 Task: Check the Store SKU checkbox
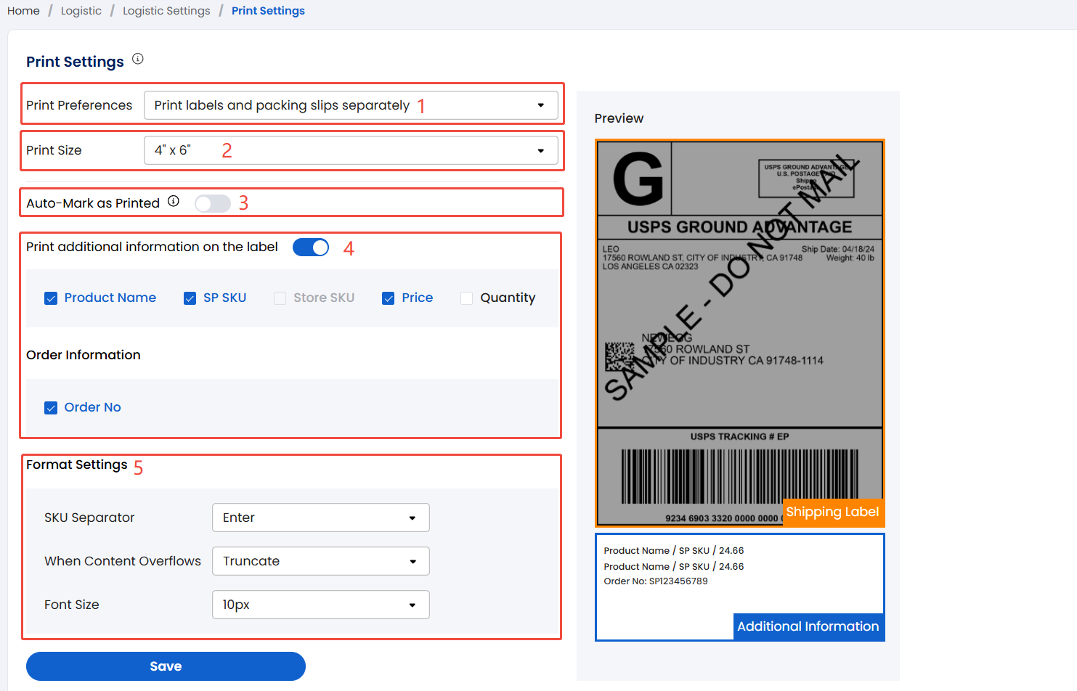coord(280,298)
